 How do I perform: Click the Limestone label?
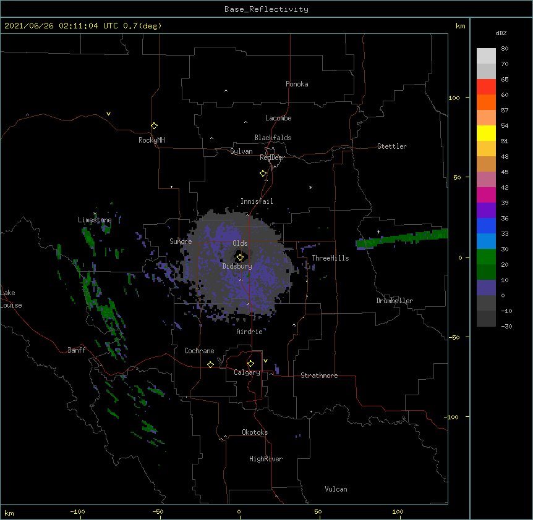[x=95, y=220]
